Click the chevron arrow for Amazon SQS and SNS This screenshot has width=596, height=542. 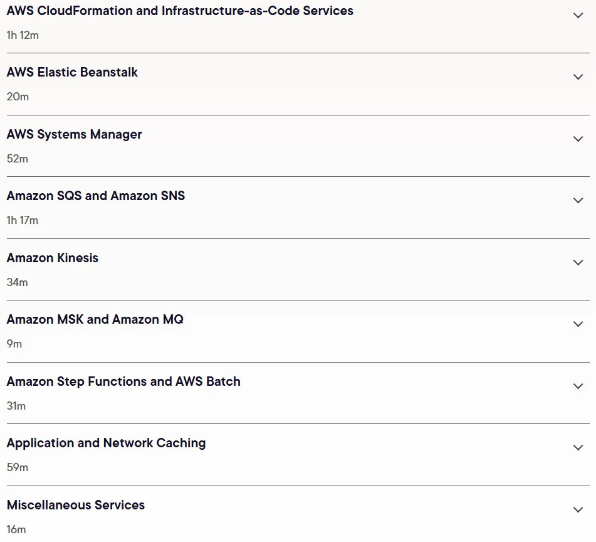(x=578, y=201)
